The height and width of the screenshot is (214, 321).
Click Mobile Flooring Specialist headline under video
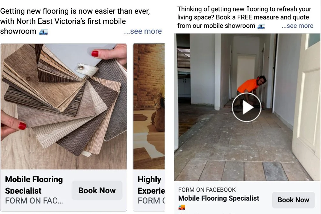coord(219,198)
